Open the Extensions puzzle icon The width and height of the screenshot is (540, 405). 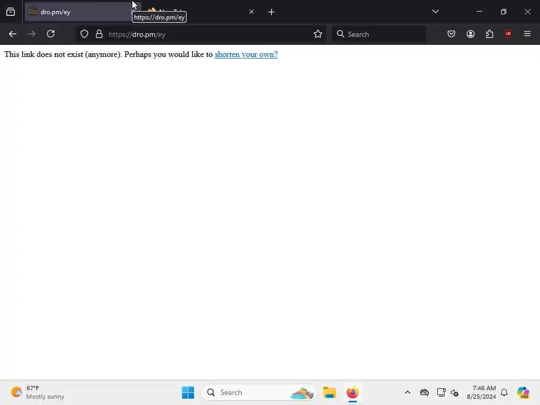(x=489, y=34)
